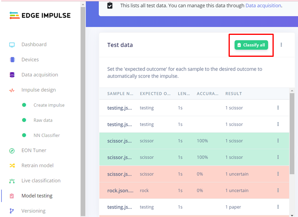Click test data table scrollbar thumb
The height and width of the screenshot is (217, 298).
coord(292,134)
